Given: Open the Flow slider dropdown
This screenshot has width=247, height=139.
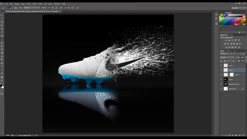Looking at the screenshot, I should pyautogui.click(x=69, y=8).
